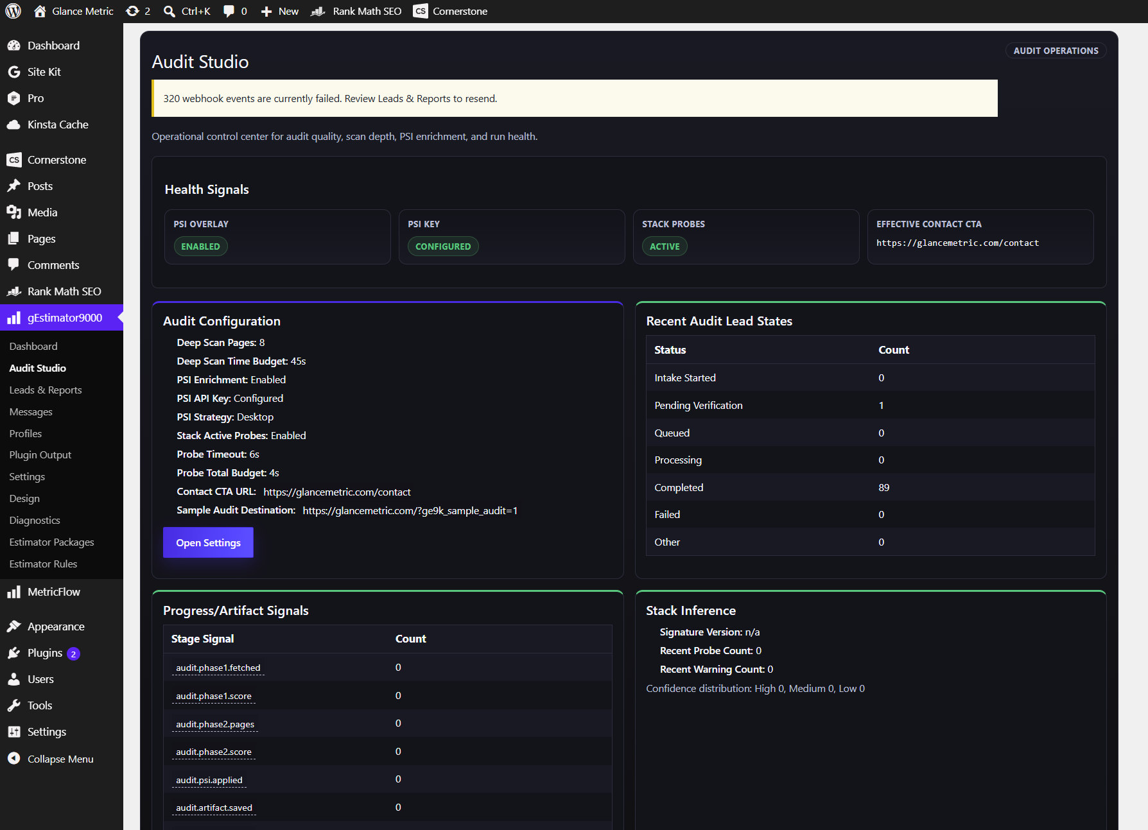Screen dimensions: 1148x830
Task: Open the gEstimator9000 Dashboard submenu item
Action: (x=33, y=347)
